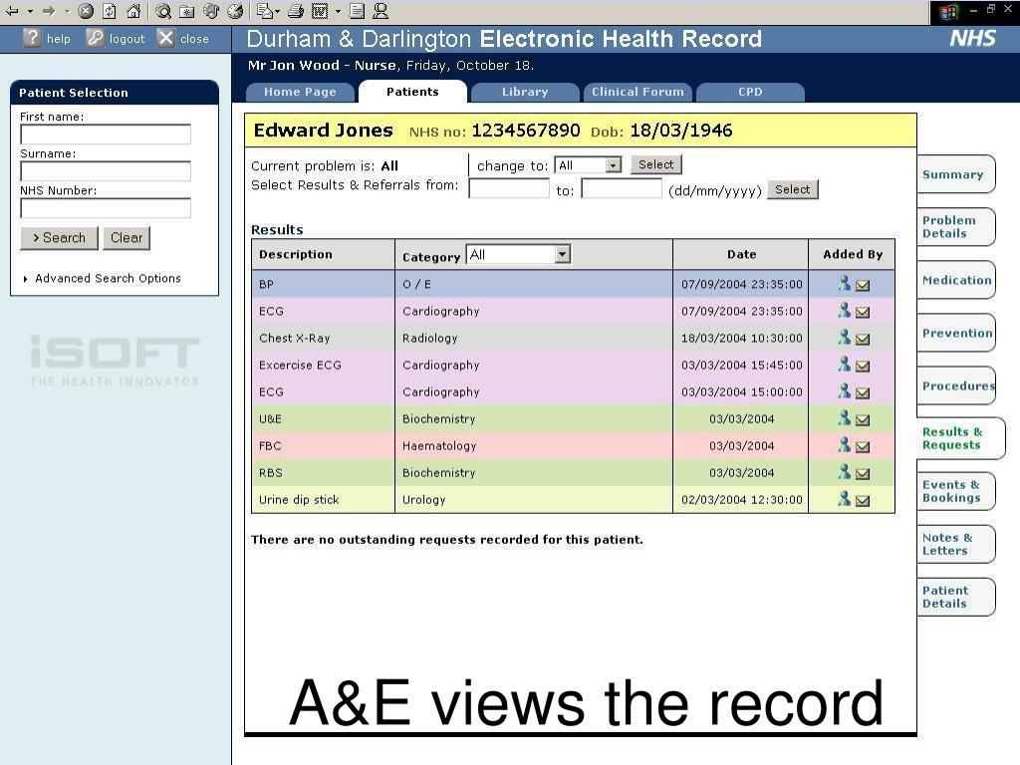This screenshot has width=1020, height=765.
Task: Click the browser Home icon
Action: point(133,10)
